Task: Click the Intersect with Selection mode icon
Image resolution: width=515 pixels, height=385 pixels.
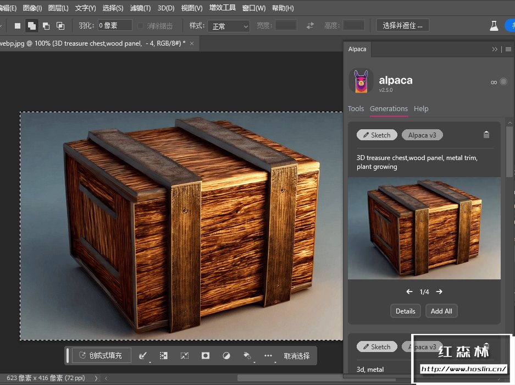Action: coord(60,26)
